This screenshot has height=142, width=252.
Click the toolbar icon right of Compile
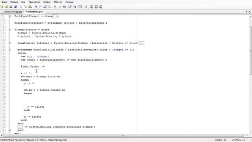[x=70, y=7]
